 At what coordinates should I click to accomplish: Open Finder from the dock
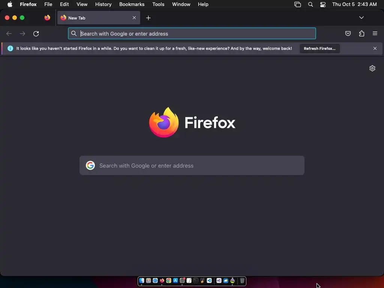(141, 280)
